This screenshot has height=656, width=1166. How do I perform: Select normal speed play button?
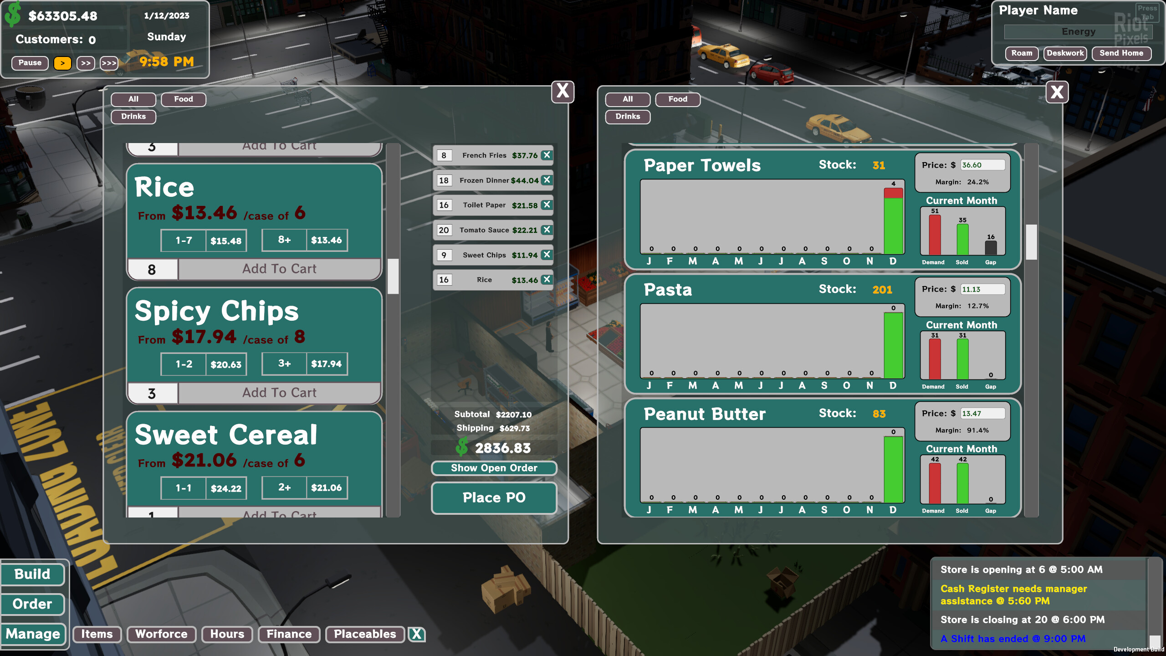pyautogui.click(x=62, y=63)
